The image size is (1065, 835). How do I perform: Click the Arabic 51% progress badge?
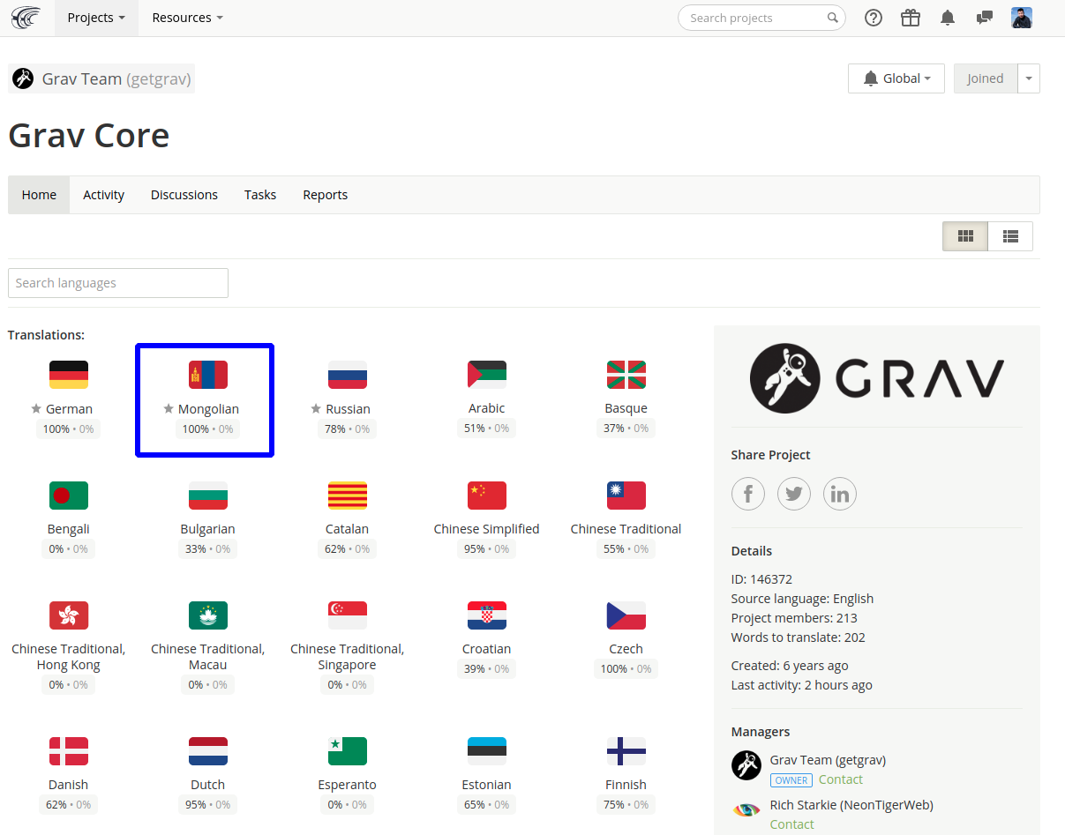(487, 429)
